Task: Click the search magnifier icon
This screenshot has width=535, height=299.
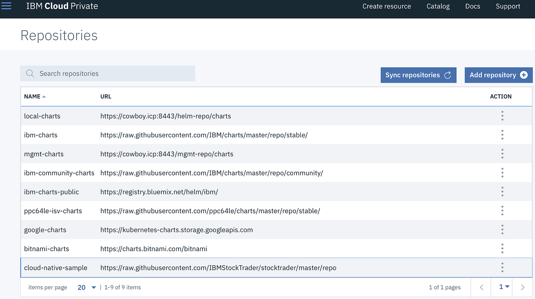Action: 30,73
